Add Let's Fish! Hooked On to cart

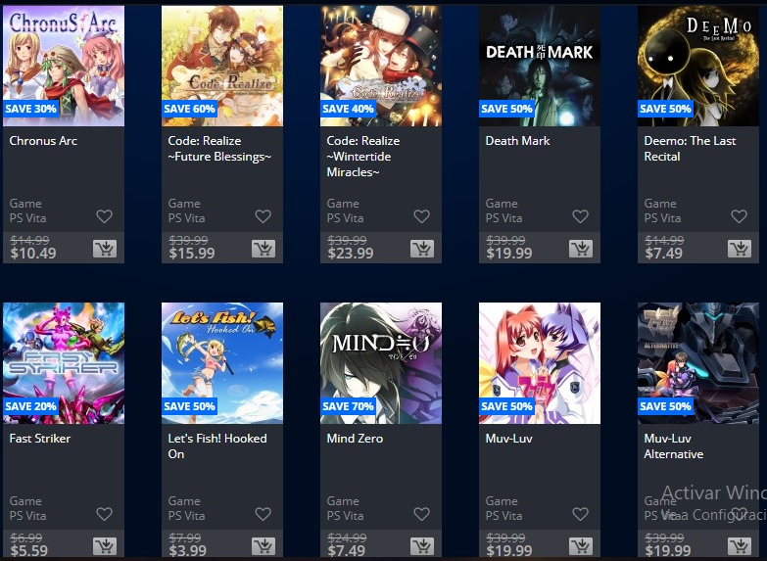pyautogui.click(x=264, y=546)
